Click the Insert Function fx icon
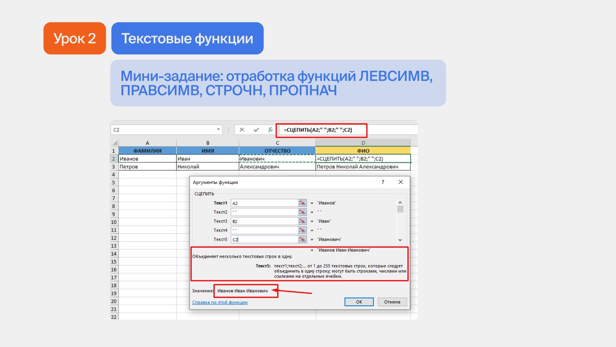Viewport: 616px width, 347px height. click(270, 130)
